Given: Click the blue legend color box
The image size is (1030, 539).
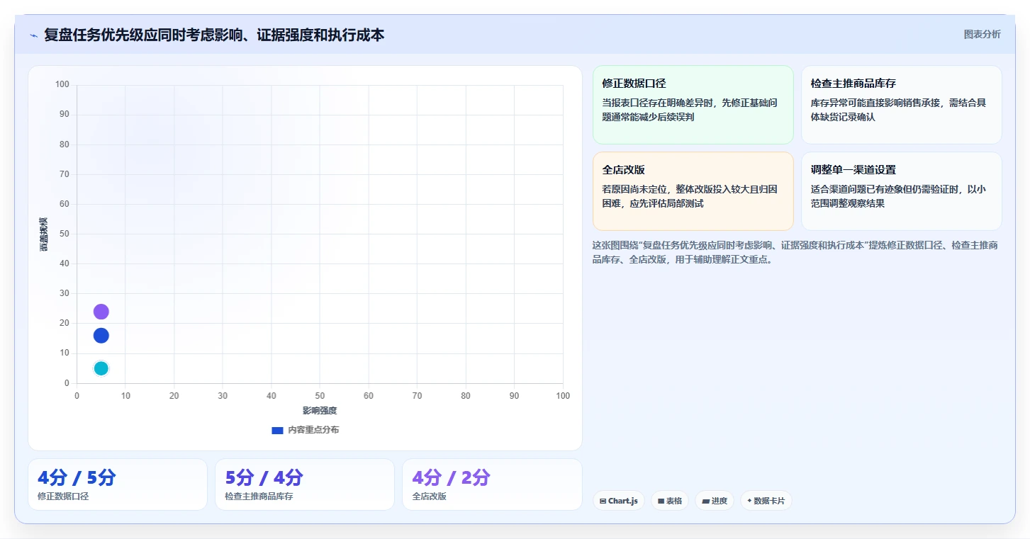Looking at the screenshot, I should (277, 431).
